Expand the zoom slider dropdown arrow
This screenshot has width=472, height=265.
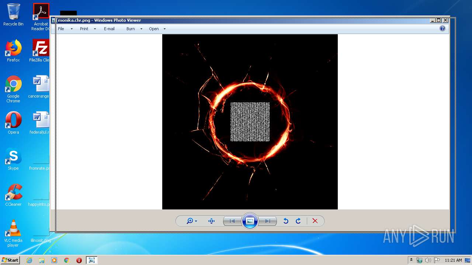click(x=196, y=221)
